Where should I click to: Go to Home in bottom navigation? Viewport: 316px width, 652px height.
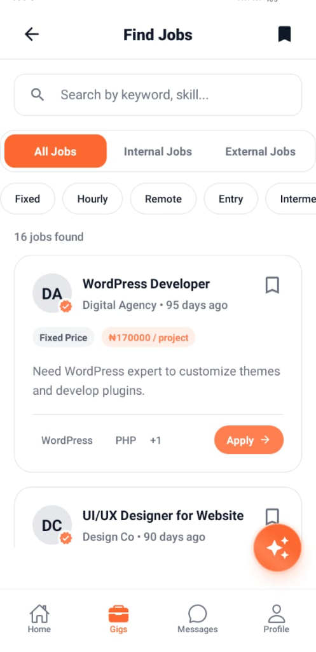(39, 619)
